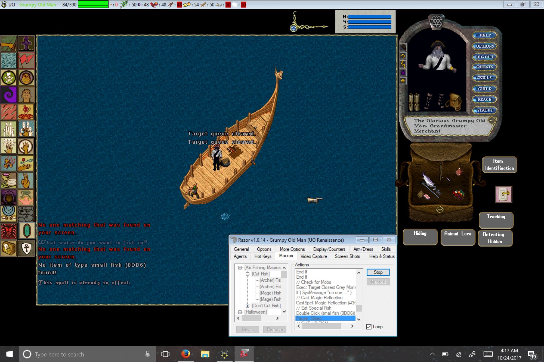Open Firefox from the taskbar
544x362 pixels.
[x=186, y=354]
